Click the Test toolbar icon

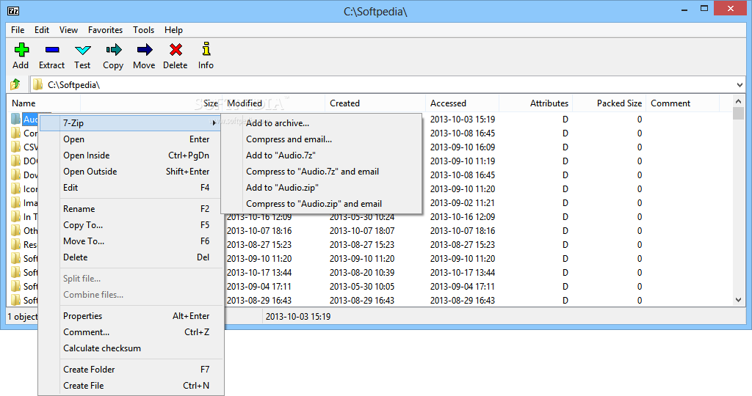[82, 50]
